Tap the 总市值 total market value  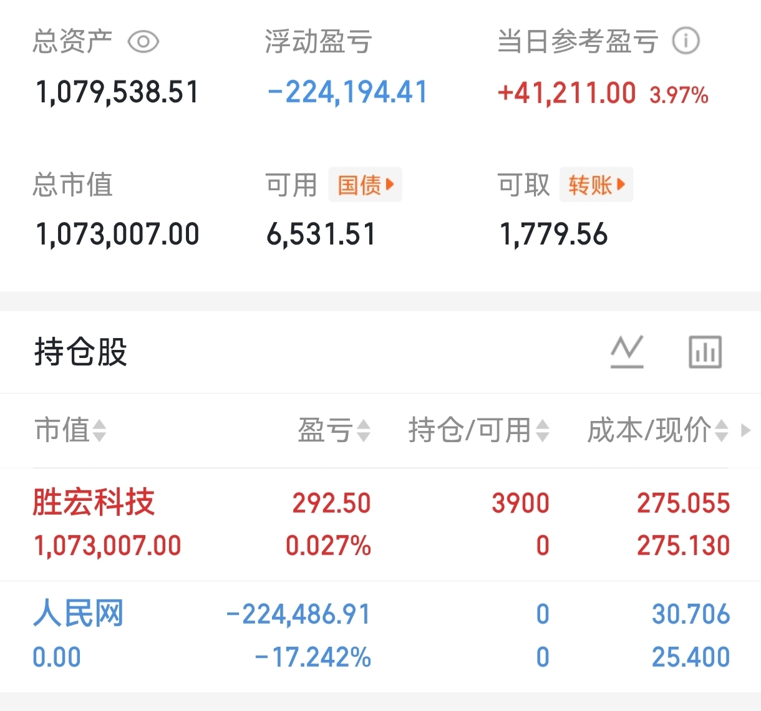click(117, 235)
